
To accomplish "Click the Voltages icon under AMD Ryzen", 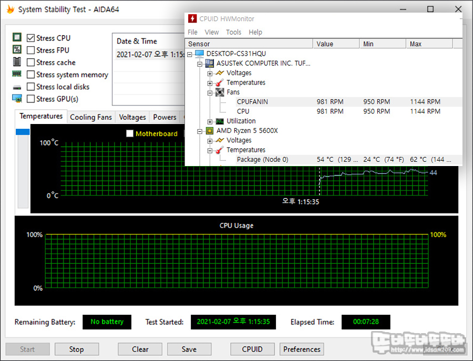I will tap(220, 140).
